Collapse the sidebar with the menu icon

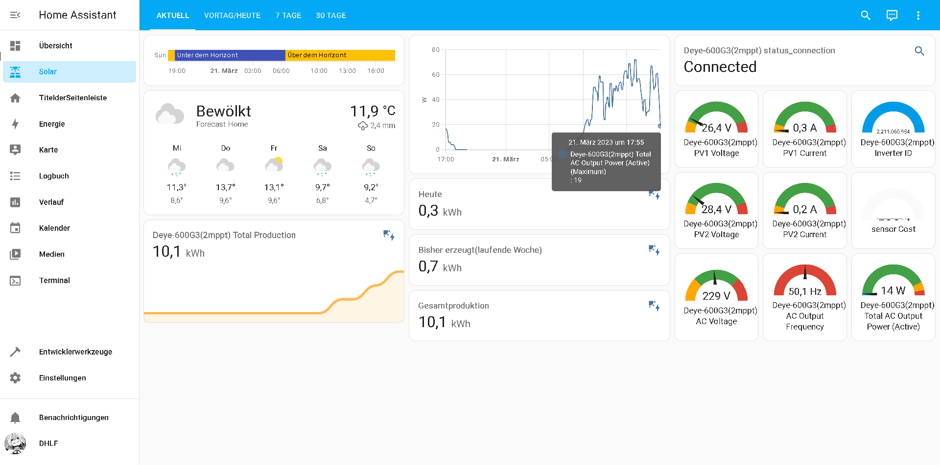(15, 15)
